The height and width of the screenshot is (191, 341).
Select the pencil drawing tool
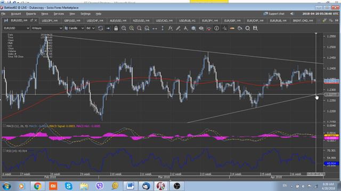tap(178, 28)
